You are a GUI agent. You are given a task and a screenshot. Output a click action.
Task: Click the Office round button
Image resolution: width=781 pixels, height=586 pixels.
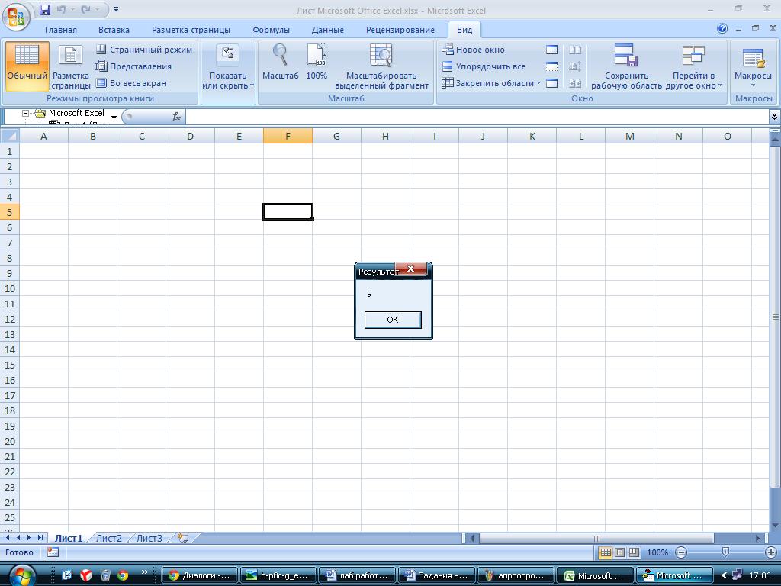pos(16,17)
